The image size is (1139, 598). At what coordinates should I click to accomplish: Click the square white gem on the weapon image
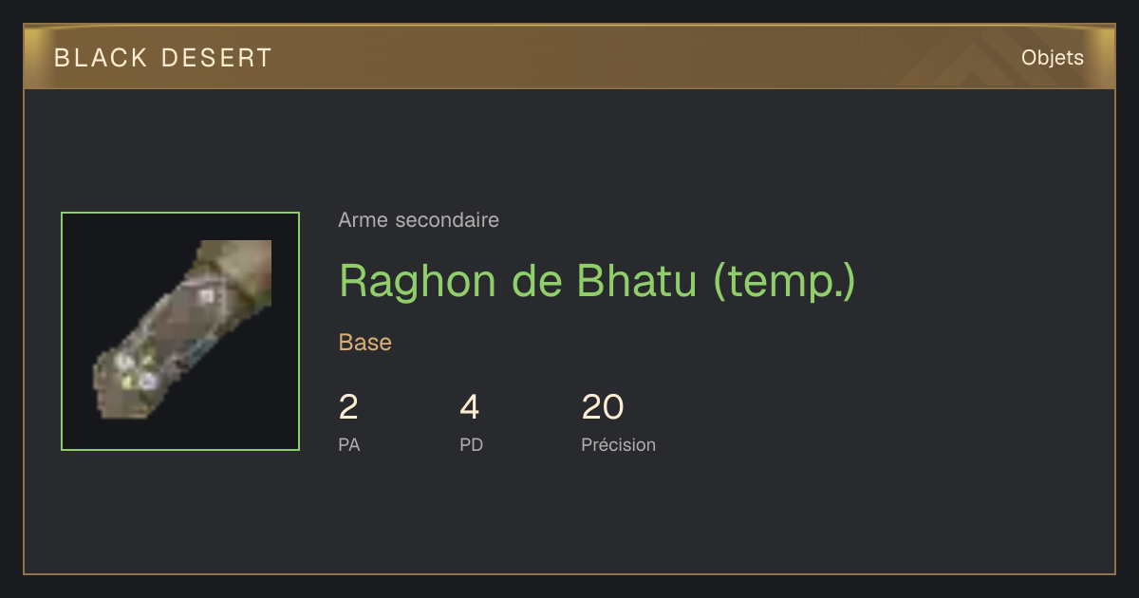point(207,296)
